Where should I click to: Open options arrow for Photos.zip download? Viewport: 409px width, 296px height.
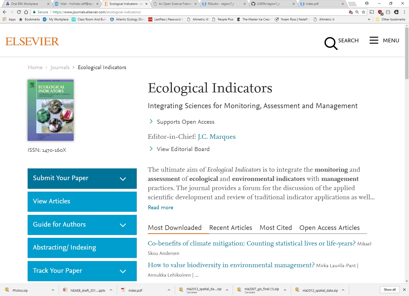click(x=53, y=290)
